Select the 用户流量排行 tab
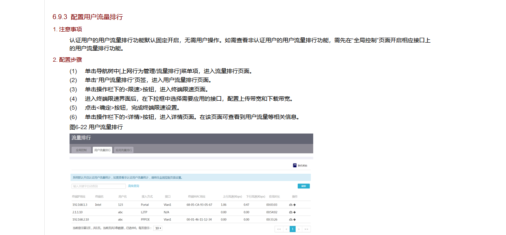The height and width of the screenshot is (235, 506). [103, 150]
